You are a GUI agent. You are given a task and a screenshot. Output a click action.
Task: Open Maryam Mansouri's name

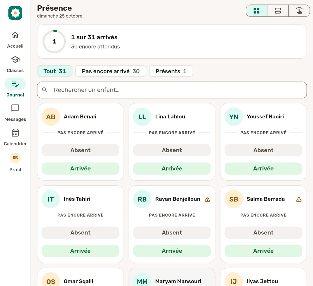click(178, 281)
